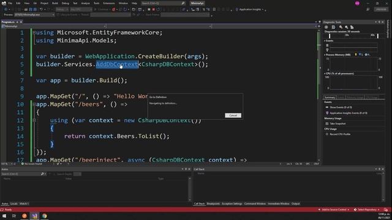Switch to the Watch 1 tab
Screen dimensions: 392x220
24,204
